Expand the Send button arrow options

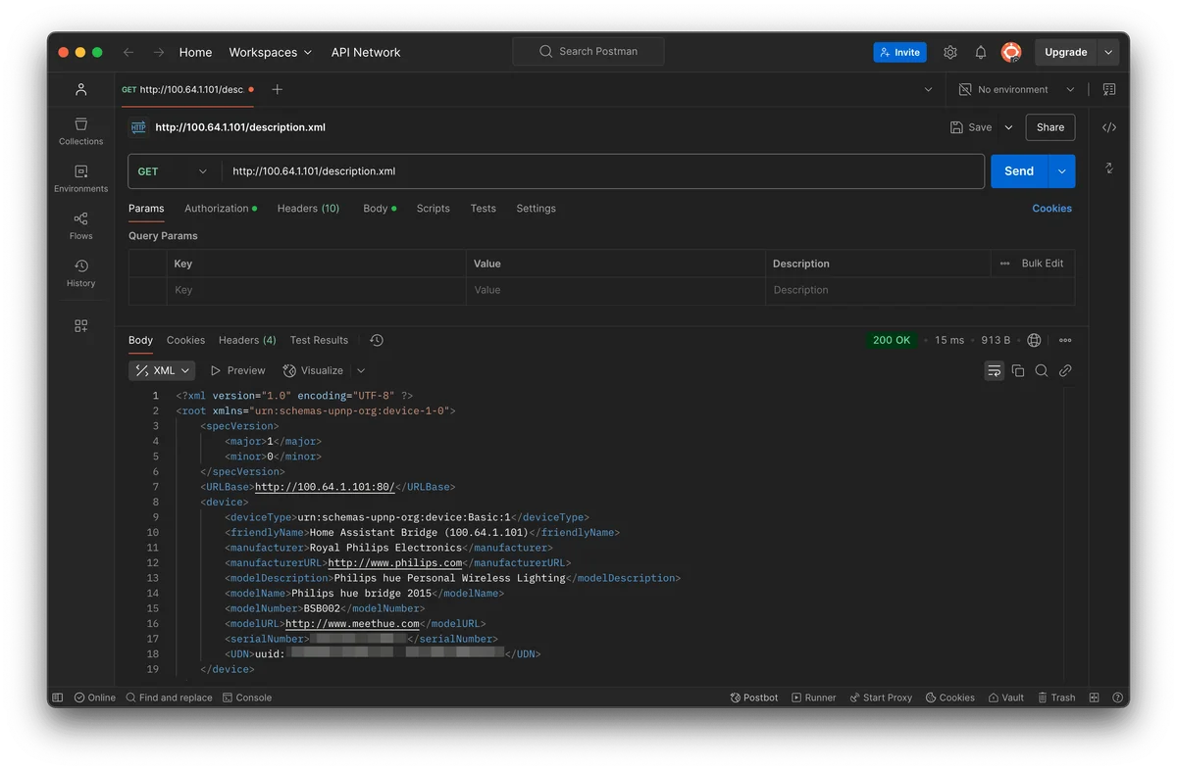[x=1061, y=170]
